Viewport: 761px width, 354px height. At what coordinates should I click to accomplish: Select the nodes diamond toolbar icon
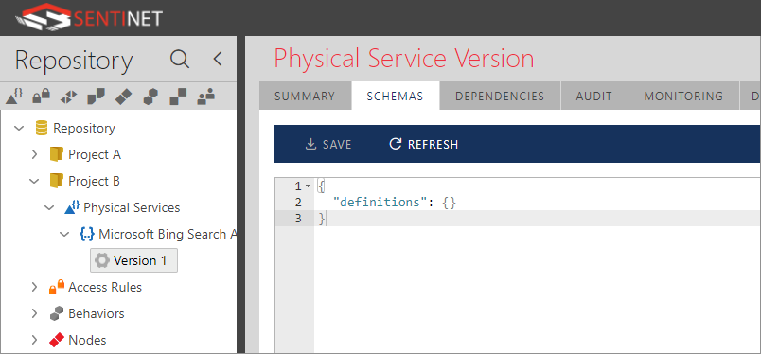click(123, 97)
